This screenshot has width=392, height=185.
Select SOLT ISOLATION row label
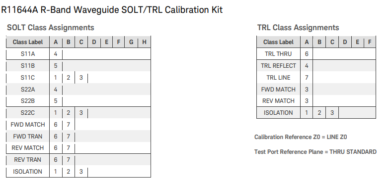coord(28,172)
